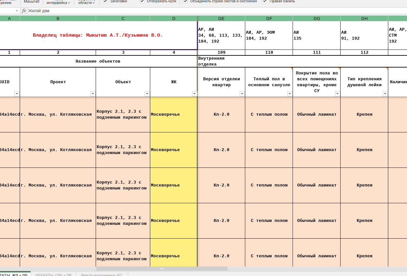The width and height of the screenshot is (407, 276).
Task: Select the ЖК header cell
Action: (x=174, y=82)
